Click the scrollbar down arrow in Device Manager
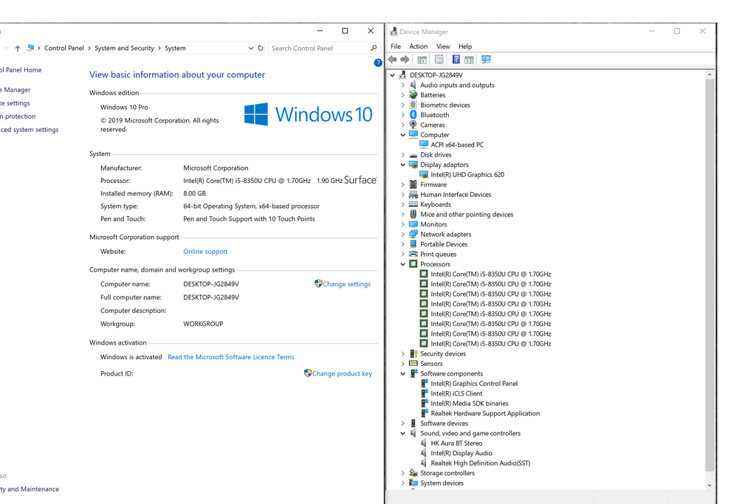756x504 pixels. pos(709,486)
